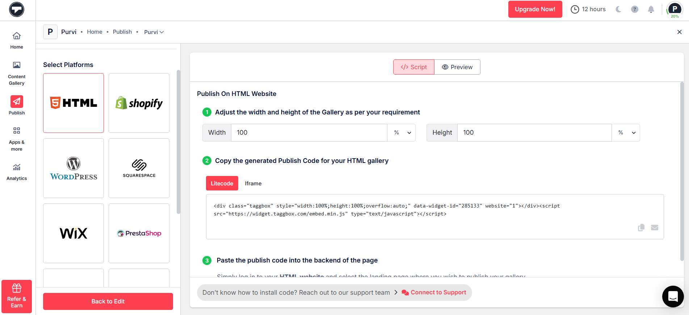689x315 pixels.
Task: Expand the Purvi breadcrumb dropdown
Action: tap(154, 32)
